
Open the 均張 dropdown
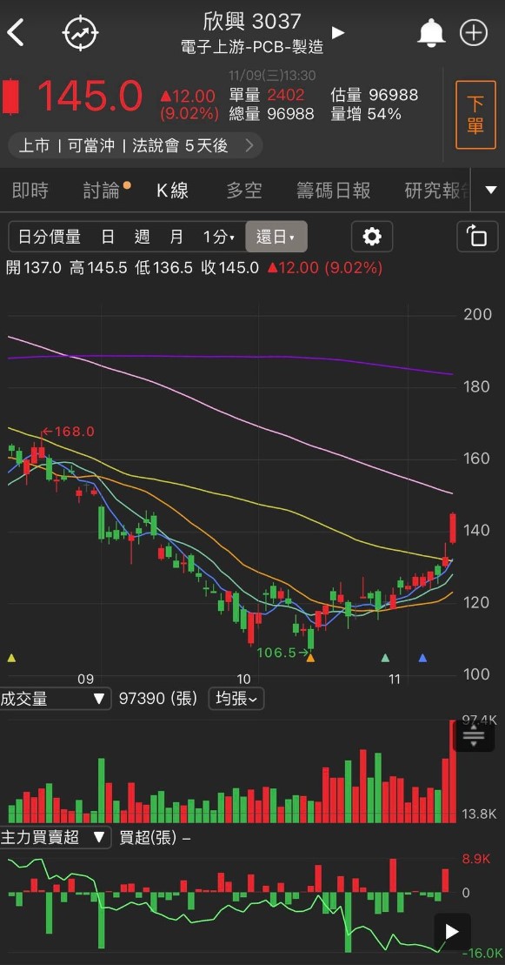[236, 699]
